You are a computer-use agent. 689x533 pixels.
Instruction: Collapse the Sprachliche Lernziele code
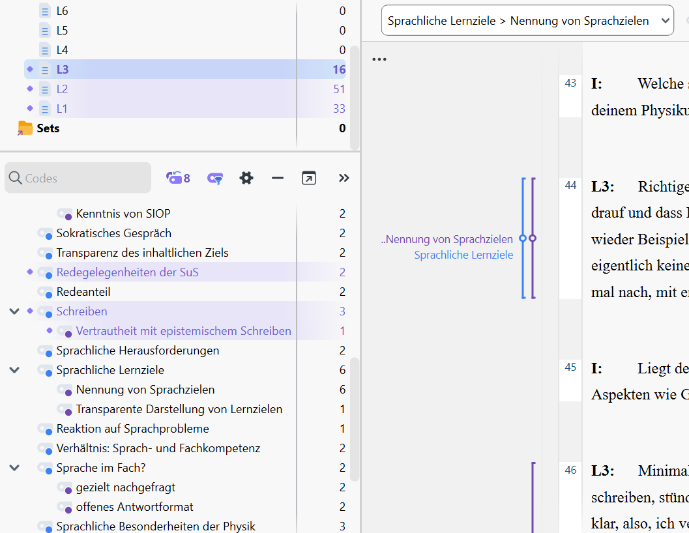pyautogui.click(x=14, y=370)
